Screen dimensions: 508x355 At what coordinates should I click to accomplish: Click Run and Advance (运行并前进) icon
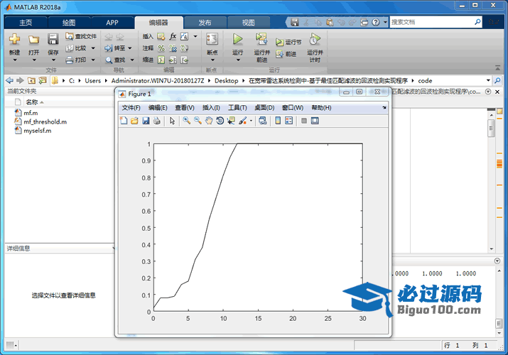point(261,39)
